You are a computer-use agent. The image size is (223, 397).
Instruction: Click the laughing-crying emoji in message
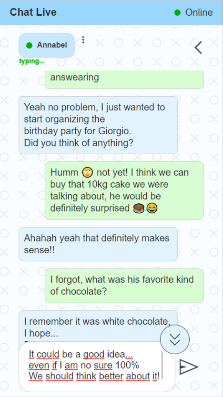[152, 208]
